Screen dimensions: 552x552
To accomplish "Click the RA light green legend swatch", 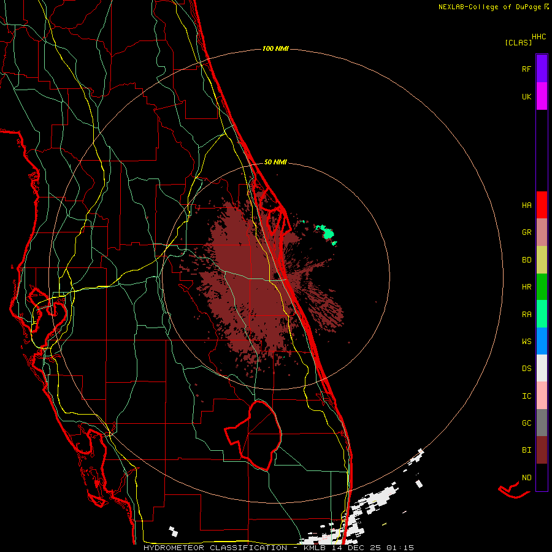I will (x=542, y=314).
